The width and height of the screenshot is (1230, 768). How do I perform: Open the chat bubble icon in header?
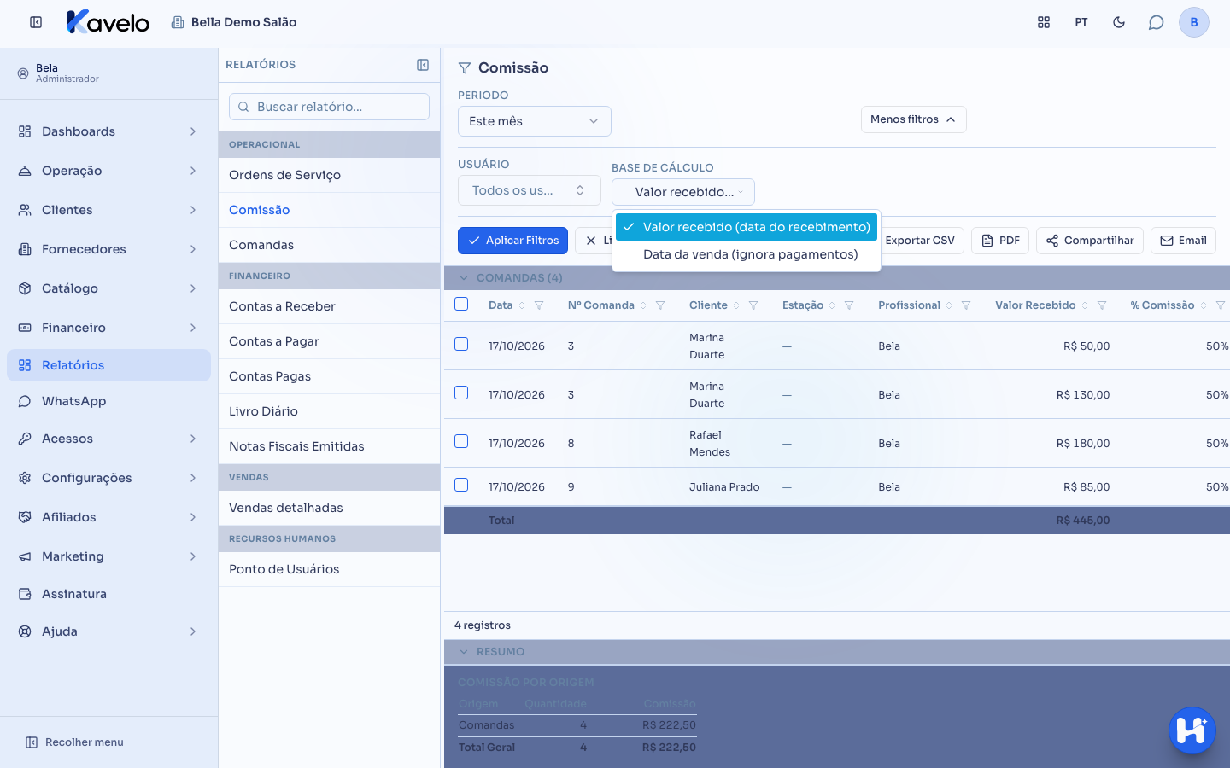[x=1156, y=22]
